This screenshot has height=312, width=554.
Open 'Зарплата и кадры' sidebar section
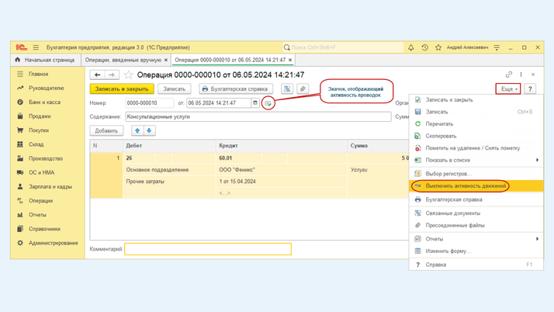(50, 187)
